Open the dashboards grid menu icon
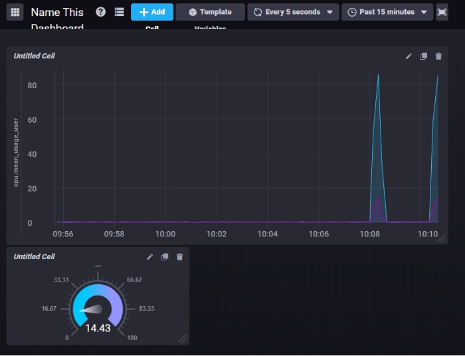Image resolution: width=465 pixels, height=356 pixels. coord(15,12)
